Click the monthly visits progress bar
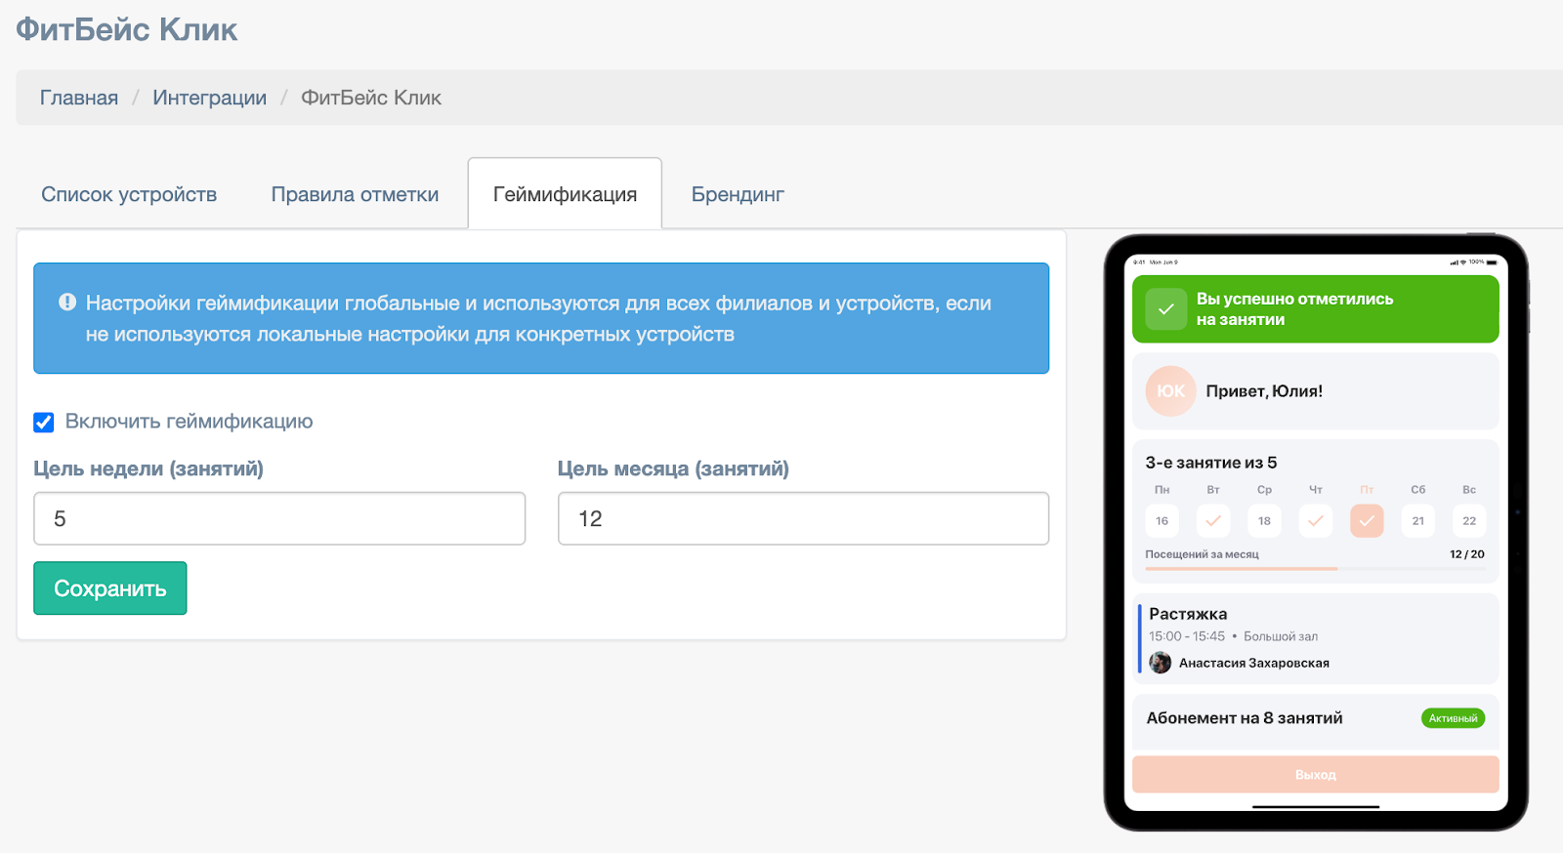This screenshot has height=853, width=1563. [1315, 568]
